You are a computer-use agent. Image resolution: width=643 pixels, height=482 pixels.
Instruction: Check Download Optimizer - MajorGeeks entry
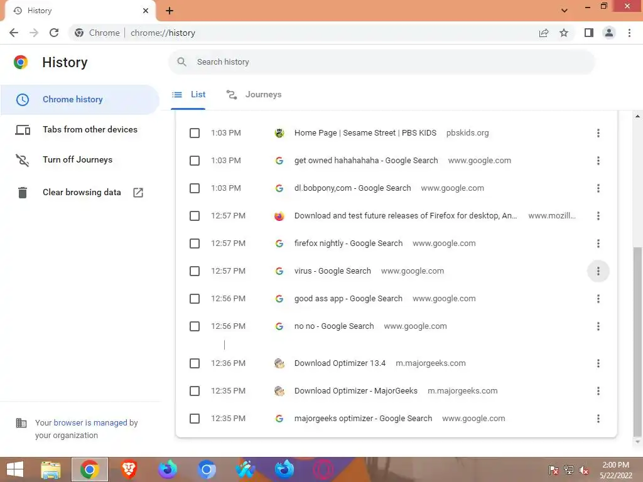pyautogui.click(x=195, y=391)
